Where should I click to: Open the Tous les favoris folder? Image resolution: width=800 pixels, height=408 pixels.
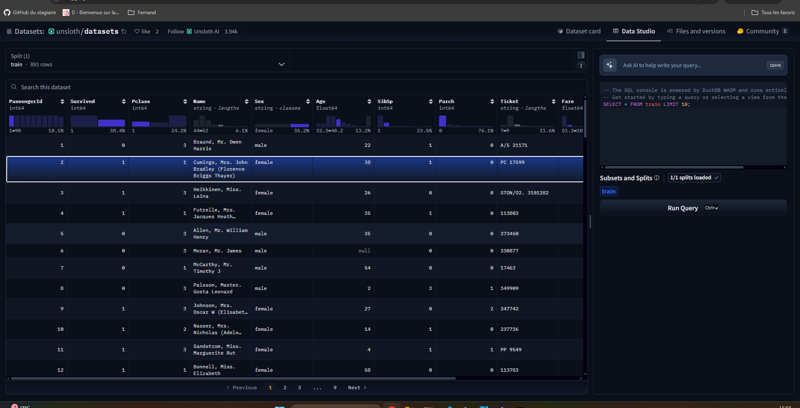point(773,13)
